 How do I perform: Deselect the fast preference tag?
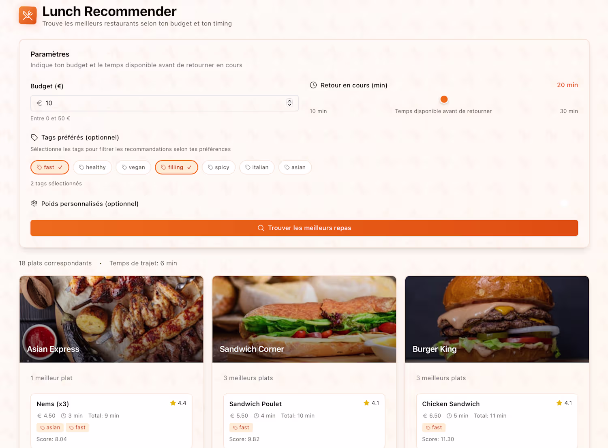coord(50,167)
